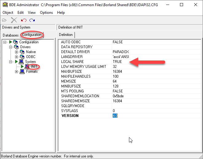This screenshot has width=203, height=159.
Task: Click the LOCAL SHARE value TRUE
Action: [117, 62]
